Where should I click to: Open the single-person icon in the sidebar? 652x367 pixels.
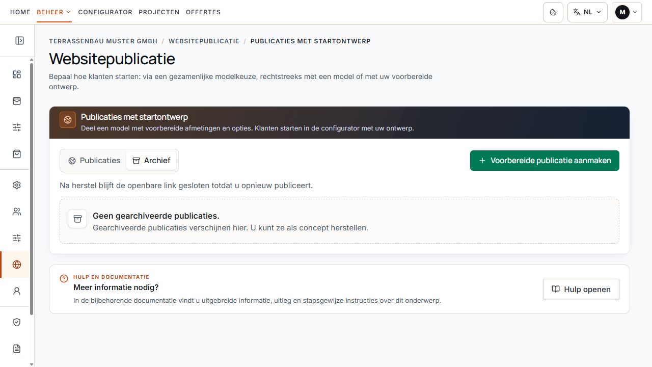tap(17, 291)
